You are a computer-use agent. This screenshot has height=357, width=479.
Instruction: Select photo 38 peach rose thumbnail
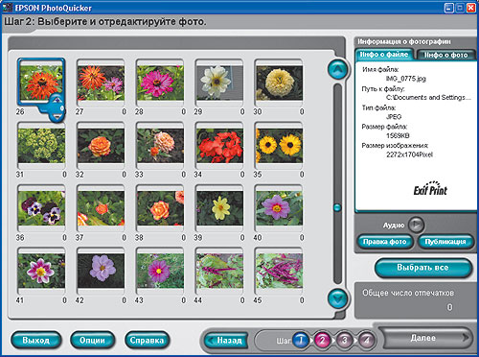coord(160,208)
